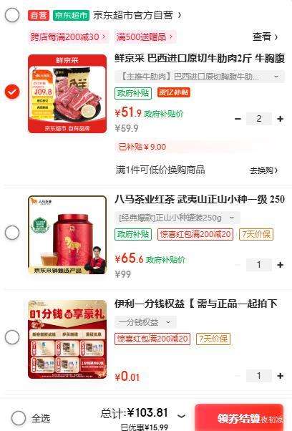292x431 pixels.
Task: Open 一分钱权益 option dropdown
Action: coord(145,322)
